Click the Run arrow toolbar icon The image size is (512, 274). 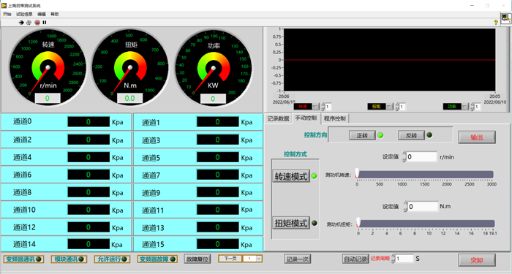pos(21,23)
